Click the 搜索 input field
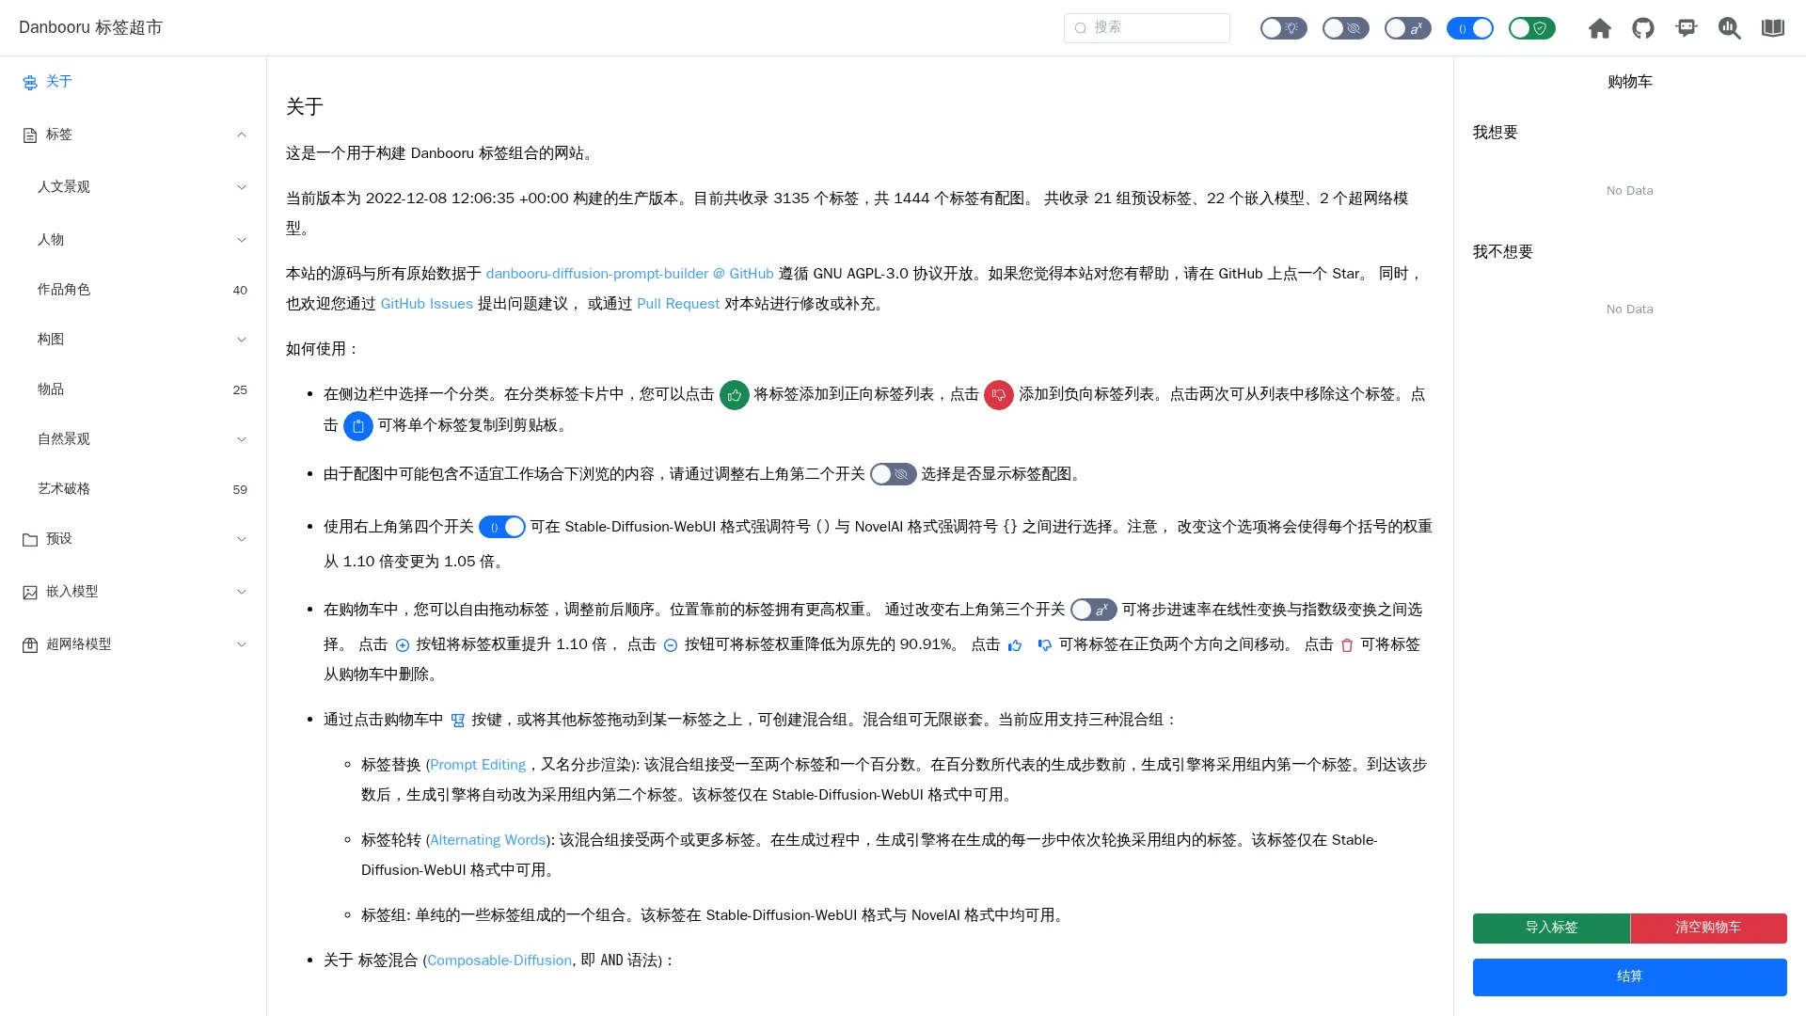Viewport: 1806px width, 1016px height. (1146, 27)
